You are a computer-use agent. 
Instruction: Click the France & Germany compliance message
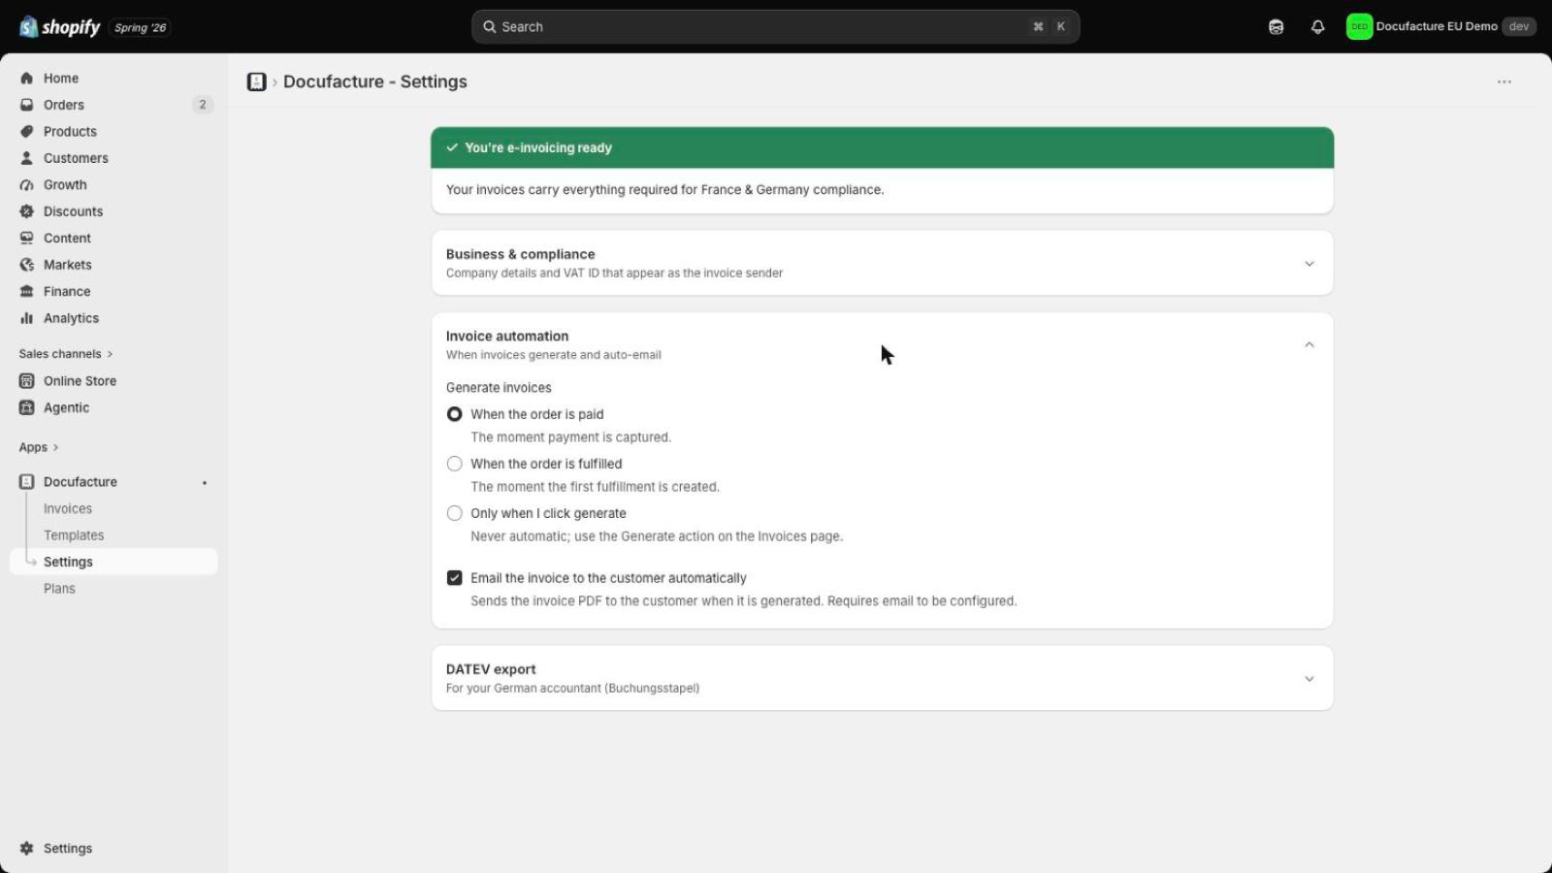tap(664, 190)
